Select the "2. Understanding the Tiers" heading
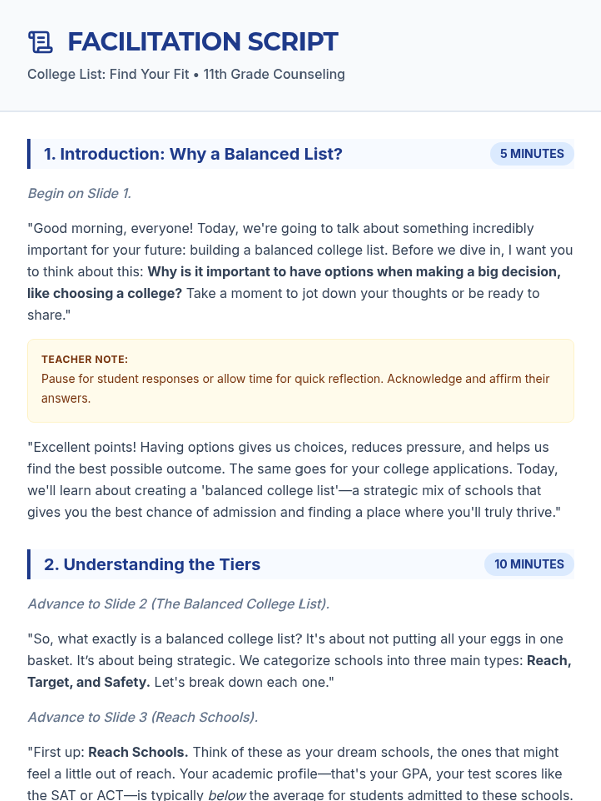Viewport: 601px width, 801px height. click(x=152, y=564)
